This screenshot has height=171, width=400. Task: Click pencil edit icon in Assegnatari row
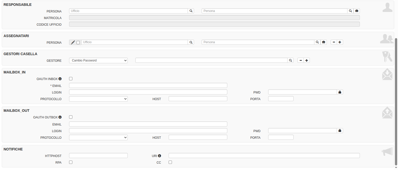point(73,42)
